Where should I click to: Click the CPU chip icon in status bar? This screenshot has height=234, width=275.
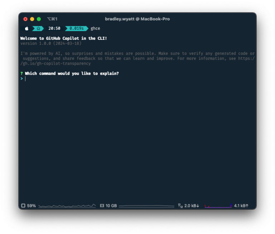coord(23,206)
